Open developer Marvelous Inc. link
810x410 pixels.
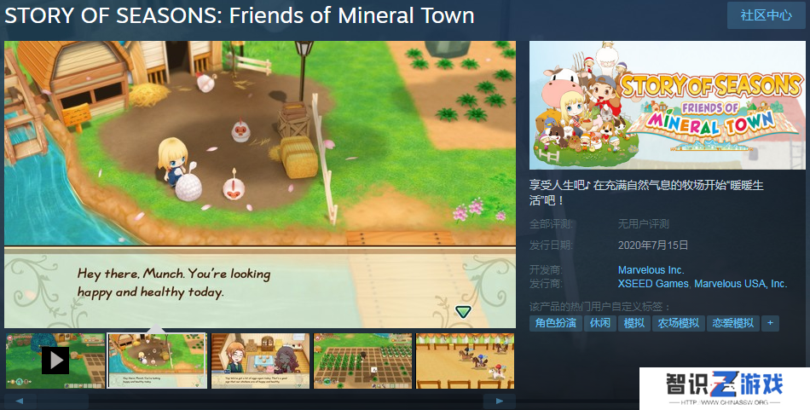click(651, 270)
